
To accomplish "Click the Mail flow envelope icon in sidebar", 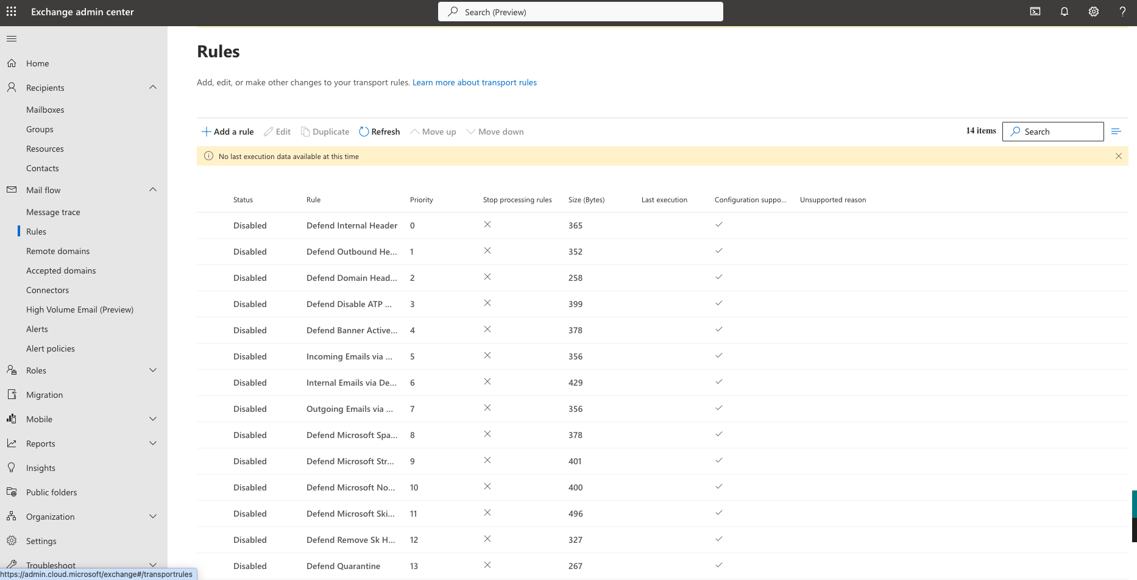I will tap(11, 189).
